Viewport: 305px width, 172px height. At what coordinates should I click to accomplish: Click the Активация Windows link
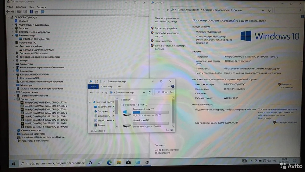[286, 122]
